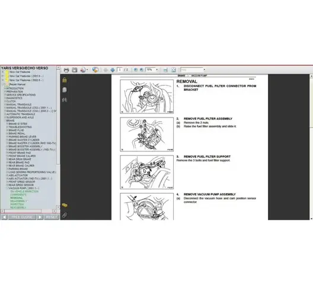Click the collaboration globe icon in the toolbar
Screen dimensions: 313x285
[95, 69]
